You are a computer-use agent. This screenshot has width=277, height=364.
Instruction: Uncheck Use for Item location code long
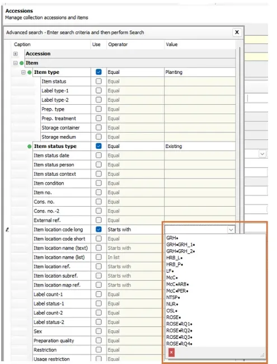(x=98, y=230)
